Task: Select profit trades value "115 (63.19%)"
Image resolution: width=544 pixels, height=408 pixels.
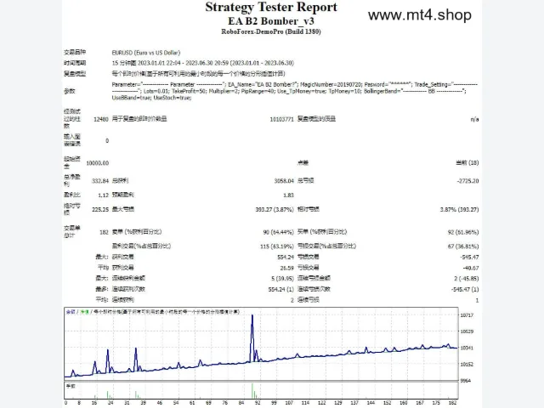Action: click(277, 246)
